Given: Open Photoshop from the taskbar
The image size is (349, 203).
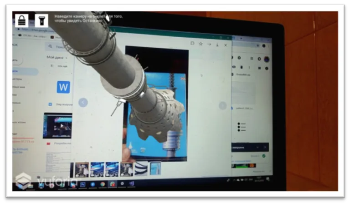Looking at the screenshot, I should [x=82, y=184].
